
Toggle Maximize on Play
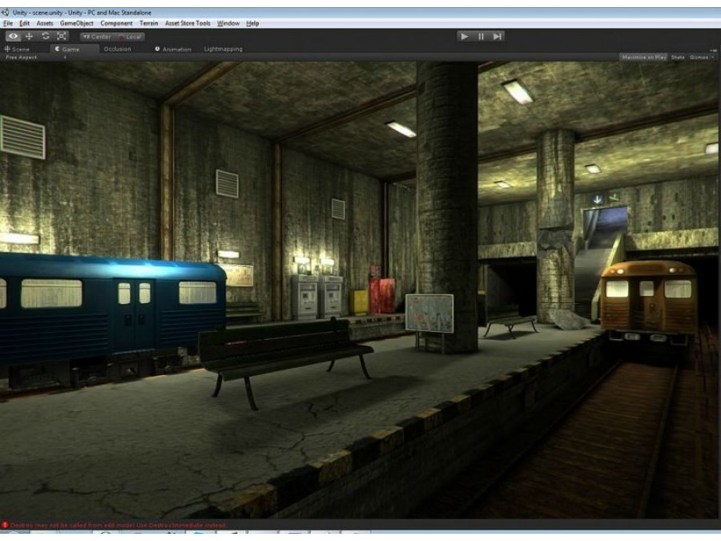click(644, 58)
